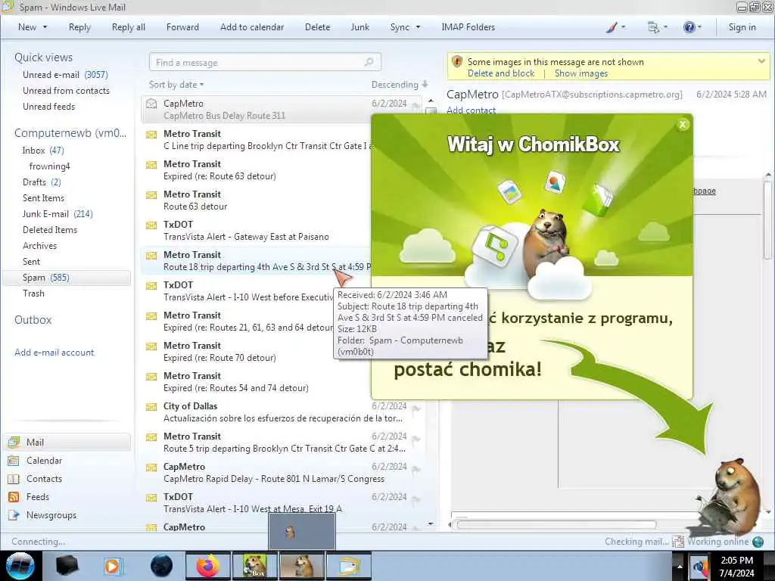The image size is (775, 581).
Task: Open the Drafts folder
Action: pos(42,182)
